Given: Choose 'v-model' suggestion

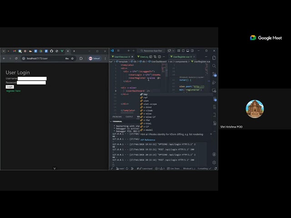Looking at the screenshot, I should pyautogui.click(x=176, y=130).
